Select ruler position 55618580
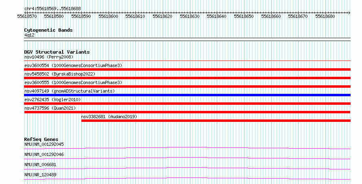 tap(54, 16)
